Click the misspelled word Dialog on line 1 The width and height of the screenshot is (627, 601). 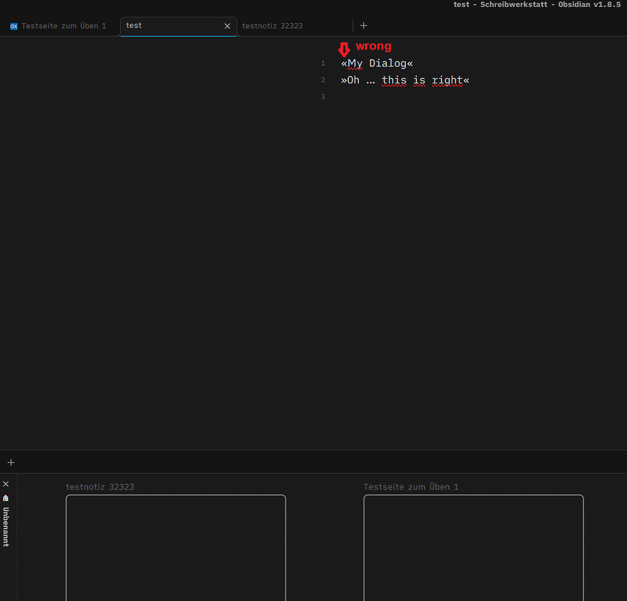388,63
